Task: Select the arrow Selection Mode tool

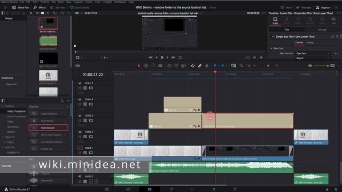Action: (x=139, y=66)
